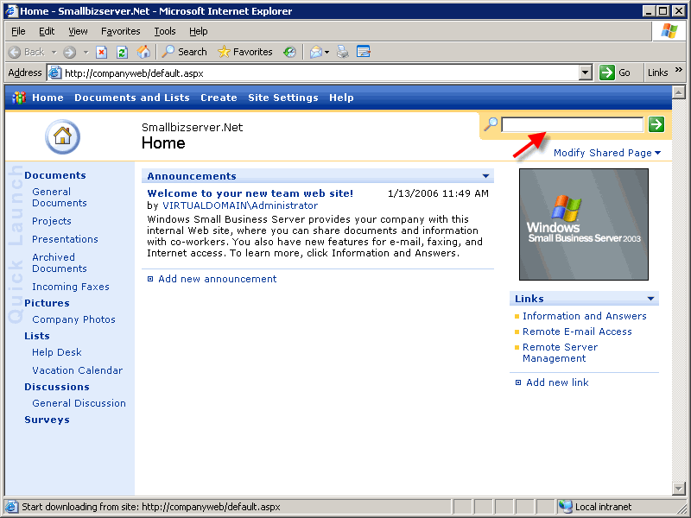Click the SharePoint site logo icon
Screen dimensions: 691x518
(x=18, y=98)
